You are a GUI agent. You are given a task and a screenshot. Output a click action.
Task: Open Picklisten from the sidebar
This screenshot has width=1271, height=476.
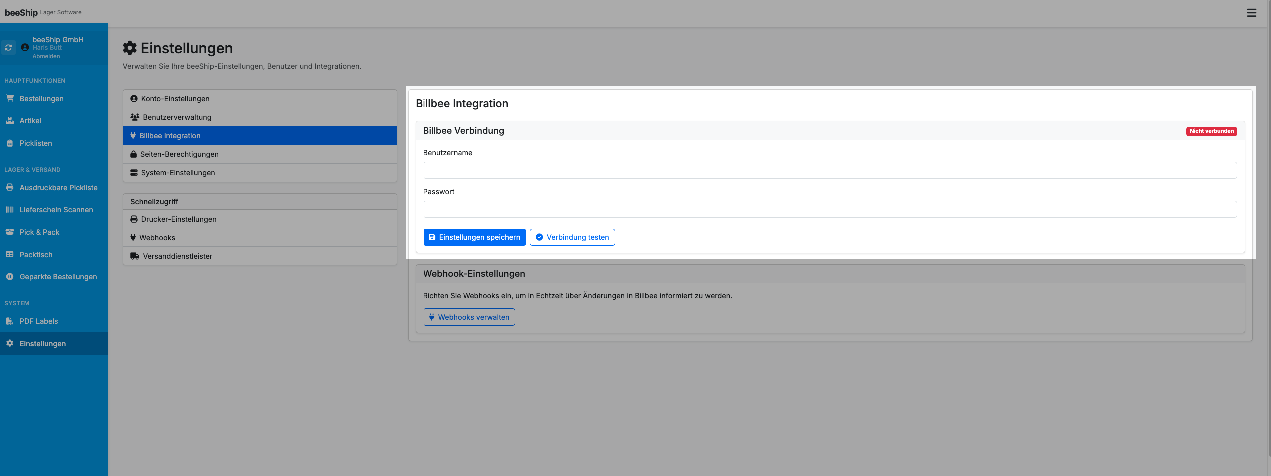54,143
